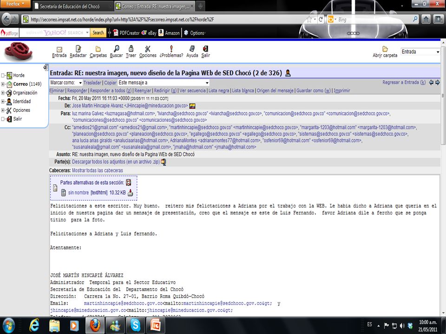Viewport: 446px width, 334px height.
Task: Click 'Responder a todos (z)'
Action: click(x=111, y=90)
